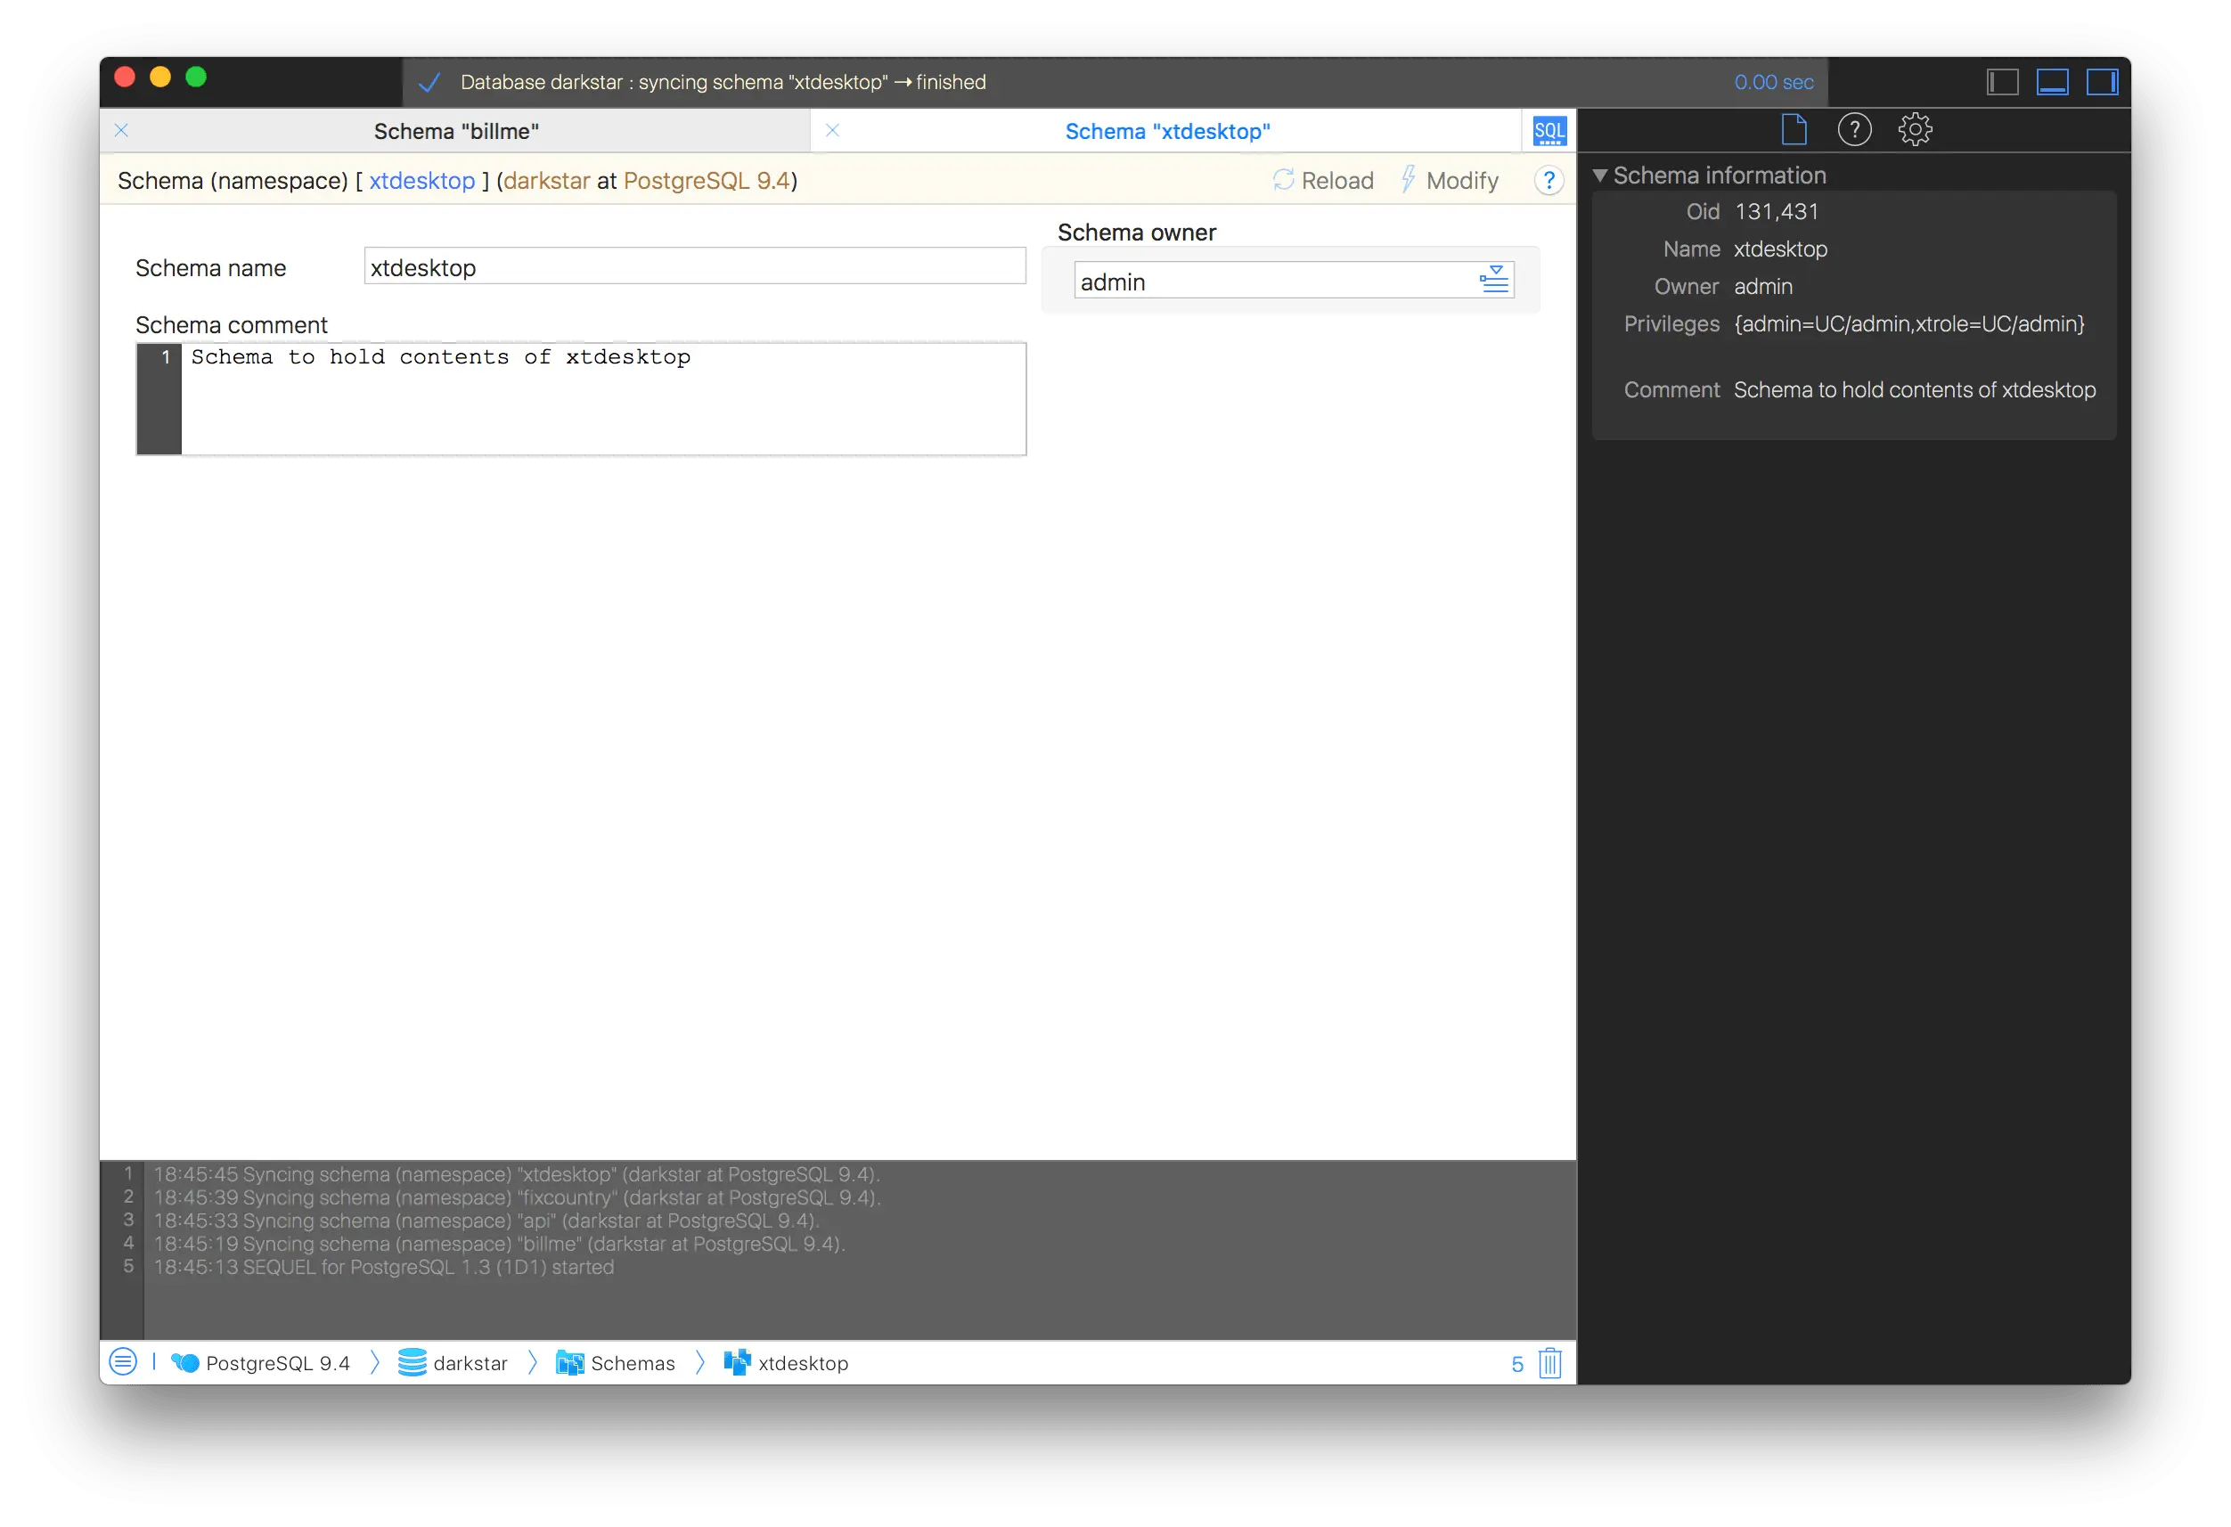Switch to the Schema "billme" tab
The height and width of the screenshot is (1527, 2231).
(x=456, y=132)
